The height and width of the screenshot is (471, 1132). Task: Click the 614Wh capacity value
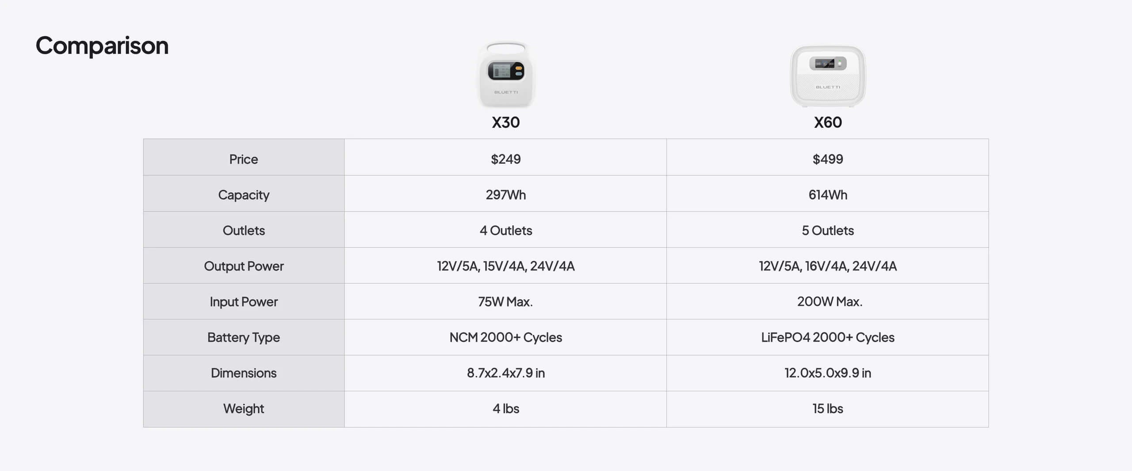click(x=828, y=195)
